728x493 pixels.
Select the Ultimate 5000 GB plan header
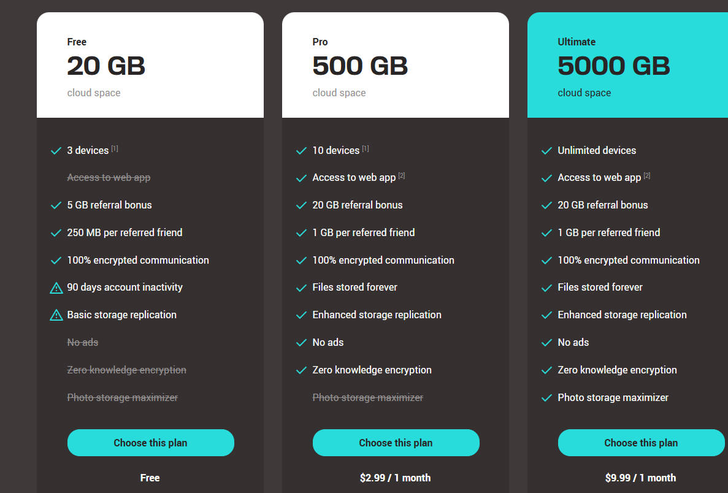[x=627, y=65]
